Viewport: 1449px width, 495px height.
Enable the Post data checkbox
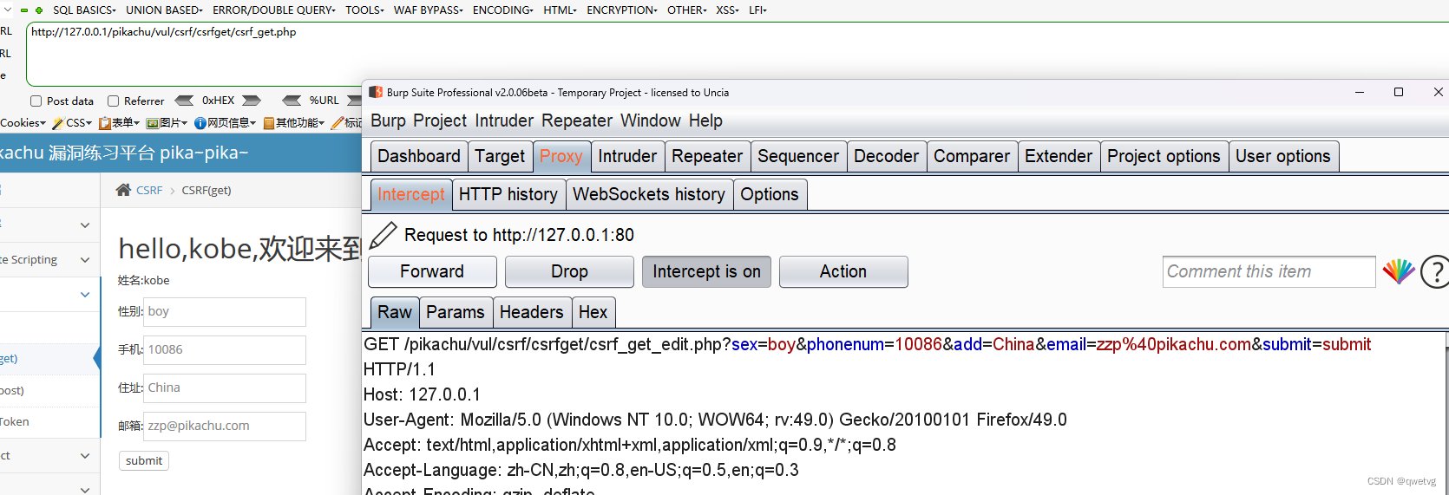point(36,101)
